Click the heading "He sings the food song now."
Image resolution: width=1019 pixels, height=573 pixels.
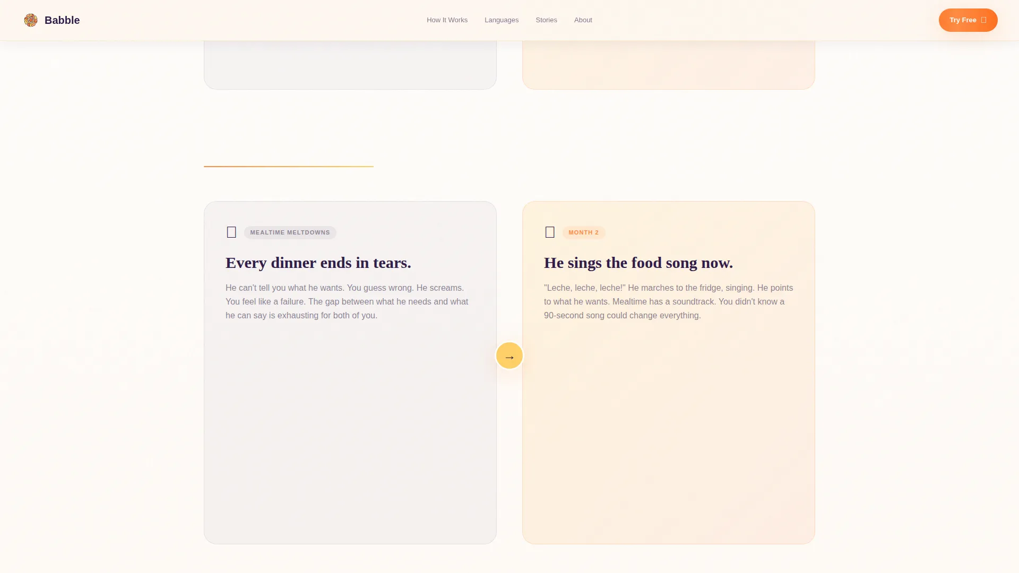coord(638,263)
